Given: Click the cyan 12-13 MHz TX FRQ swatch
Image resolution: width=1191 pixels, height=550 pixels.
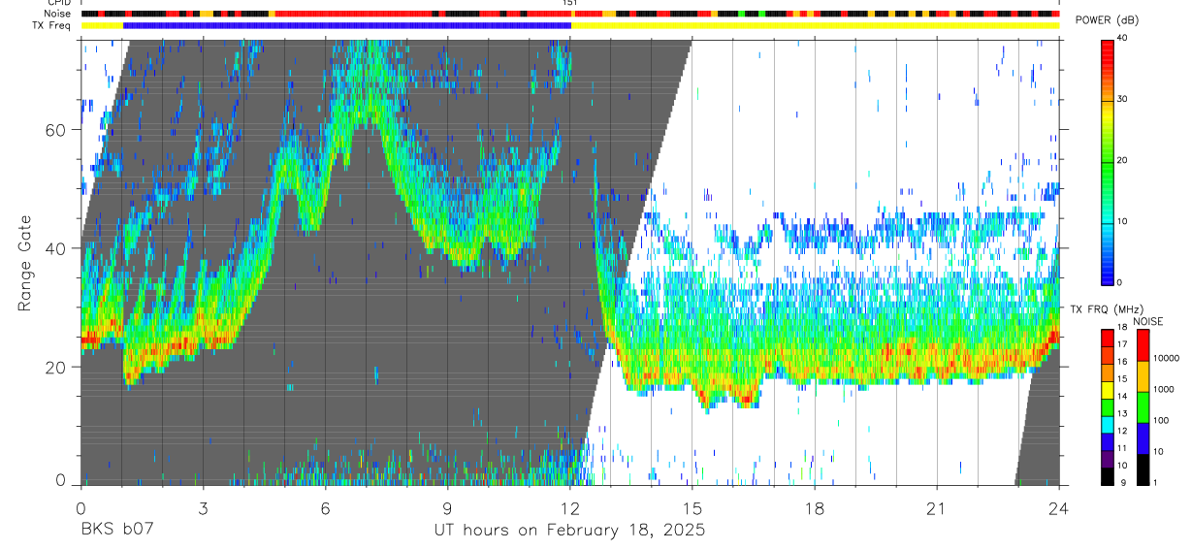Looking at the screenshot, I should click(1107, 425).
